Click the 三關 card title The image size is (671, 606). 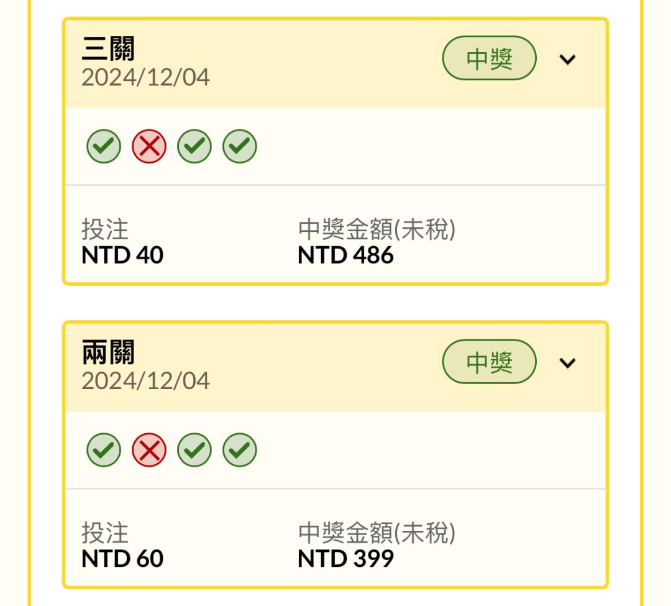click(x=108, y=48)
